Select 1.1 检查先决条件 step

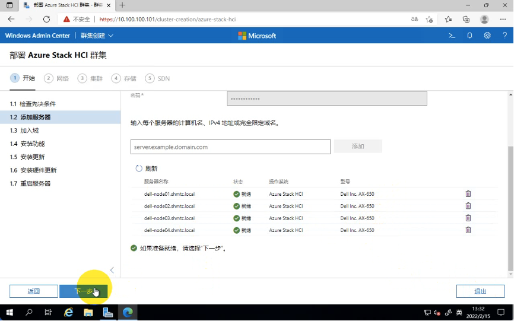[33, 104]
